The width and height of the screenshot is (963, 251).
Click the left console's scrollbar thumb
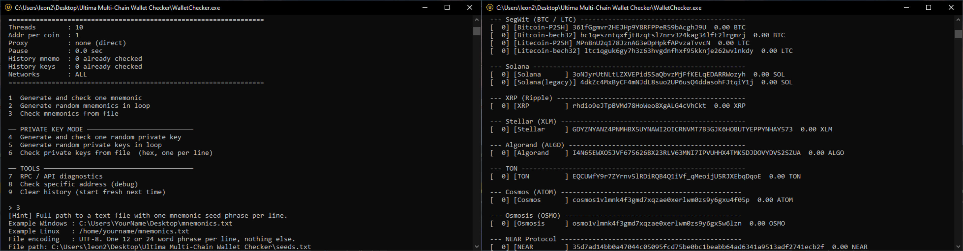477,31
